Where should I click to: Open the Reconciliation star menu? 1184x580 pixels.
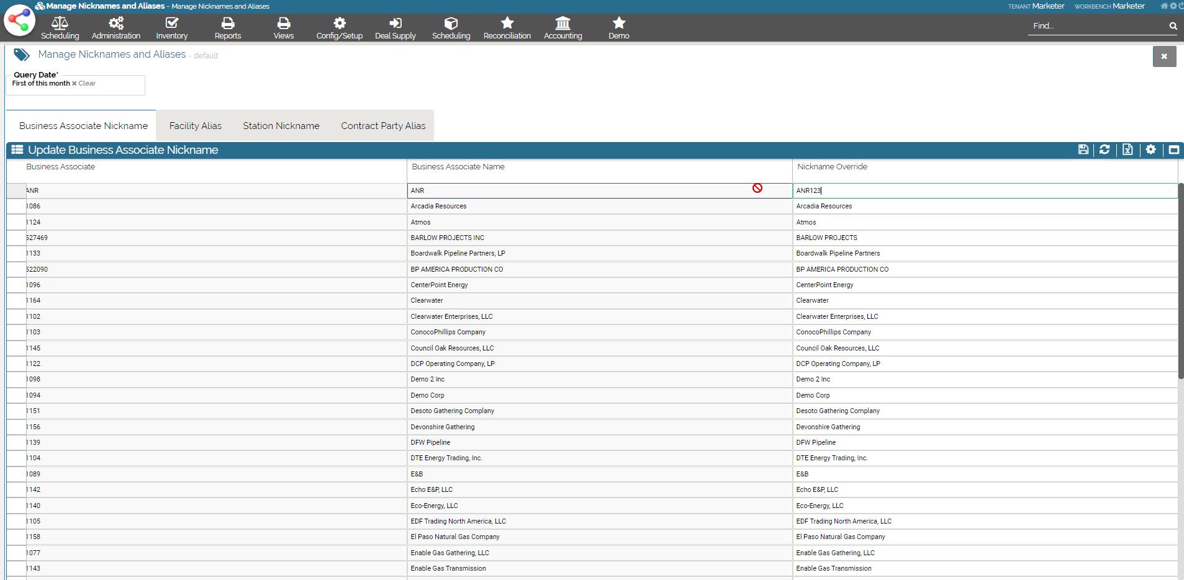507,28
